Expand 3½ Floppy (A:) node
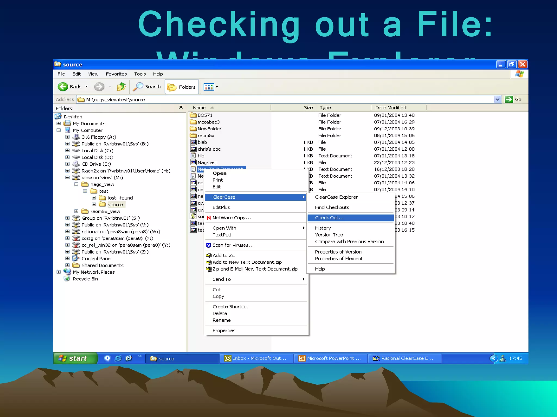 (x=67, y=137)
